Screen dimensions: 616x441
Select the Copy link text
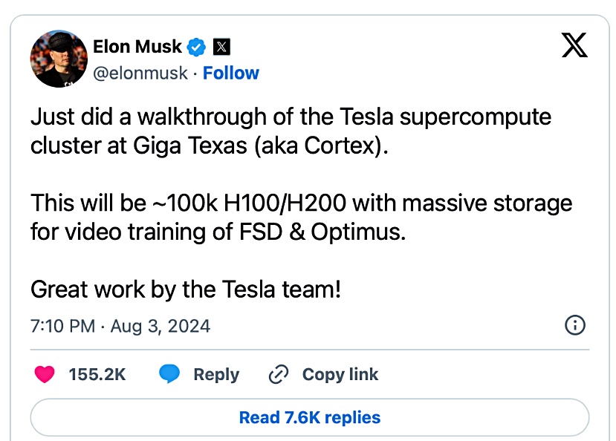(340, 374)
